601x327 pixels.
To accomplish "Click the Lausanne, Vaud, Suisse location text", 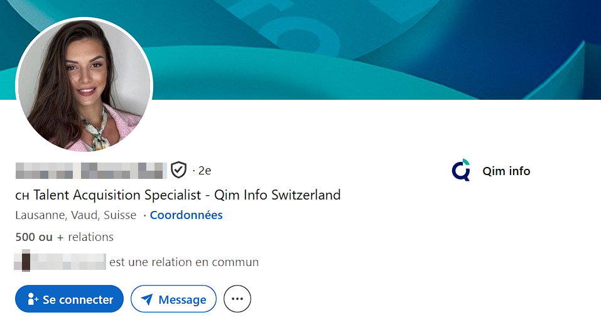I will coord(75,215).
